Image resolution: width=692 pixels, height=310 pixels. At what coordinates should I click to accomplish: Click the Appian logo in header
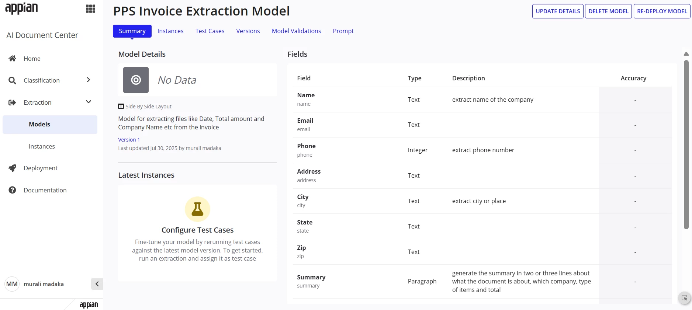(x=21, y=8)
